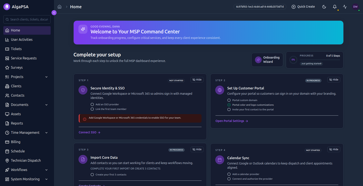Click the 0% circular progress indicator

tap(293, 60)
